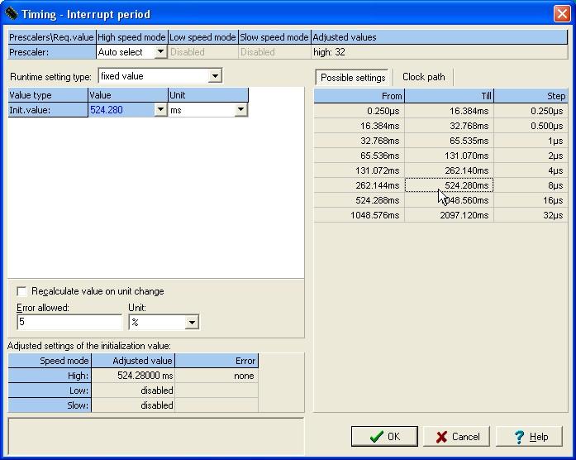Select the Step cell 8µs
The image size is (576, 460).
point(531,185)
